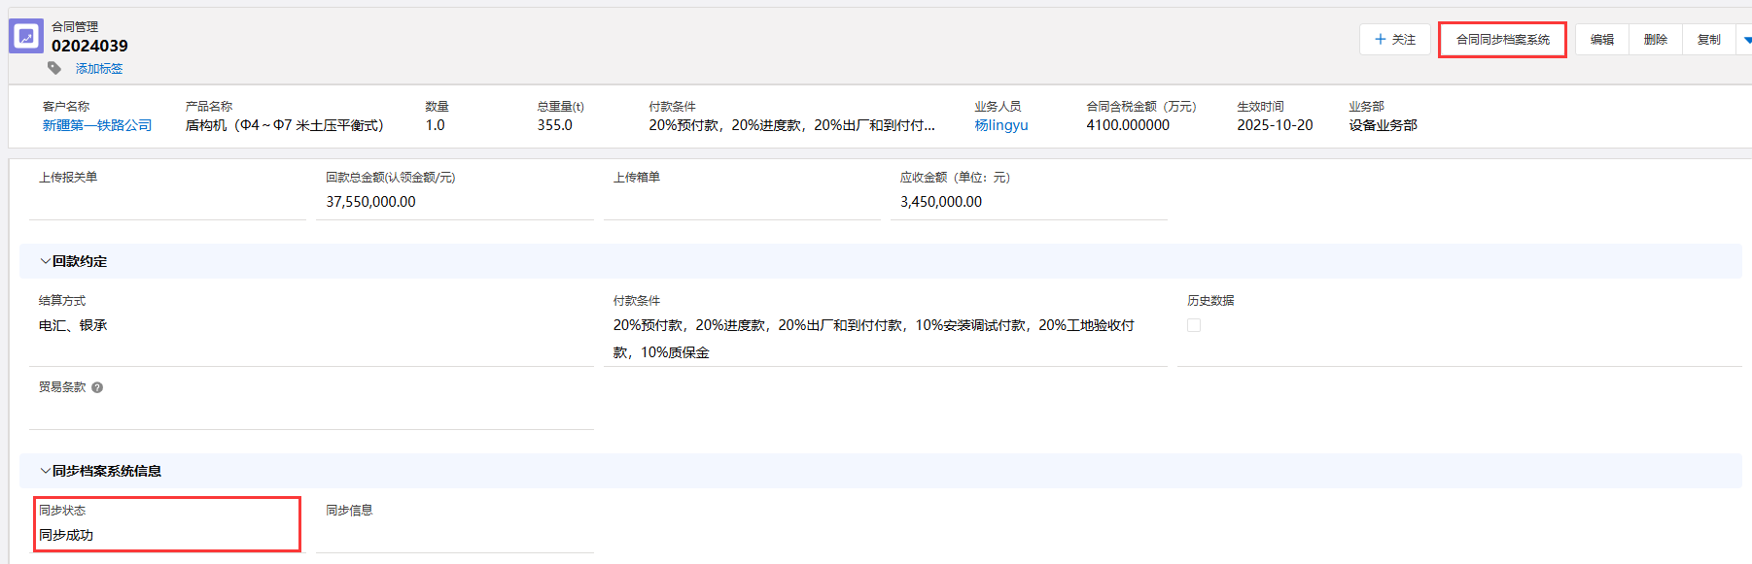
Task: Click the purple contract management icon
Action: [x=26, y=37]
